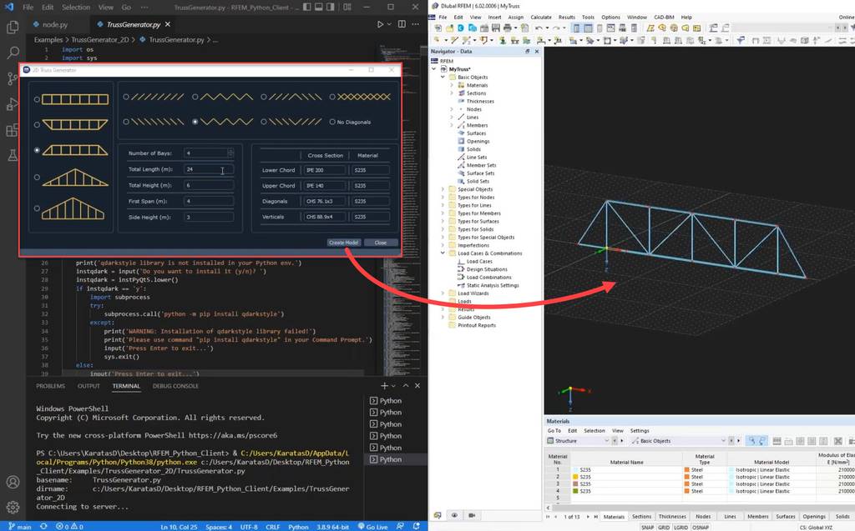
Task: Open notifications with the status bar bell
Action: tap(417, 527)
